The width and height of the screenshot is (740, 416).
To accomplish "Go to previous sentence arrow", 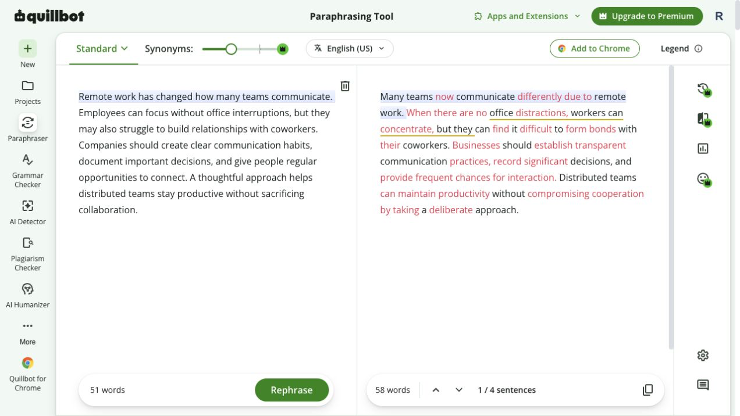I will point(436,390).
